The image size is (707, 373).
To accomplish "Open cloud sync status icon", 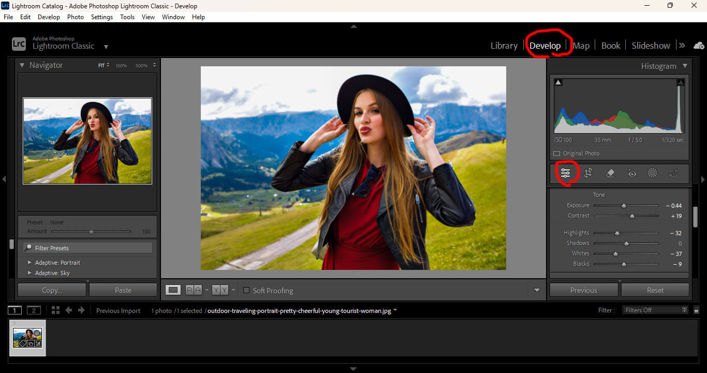I will pyautogui.click(x=699, y=46).
